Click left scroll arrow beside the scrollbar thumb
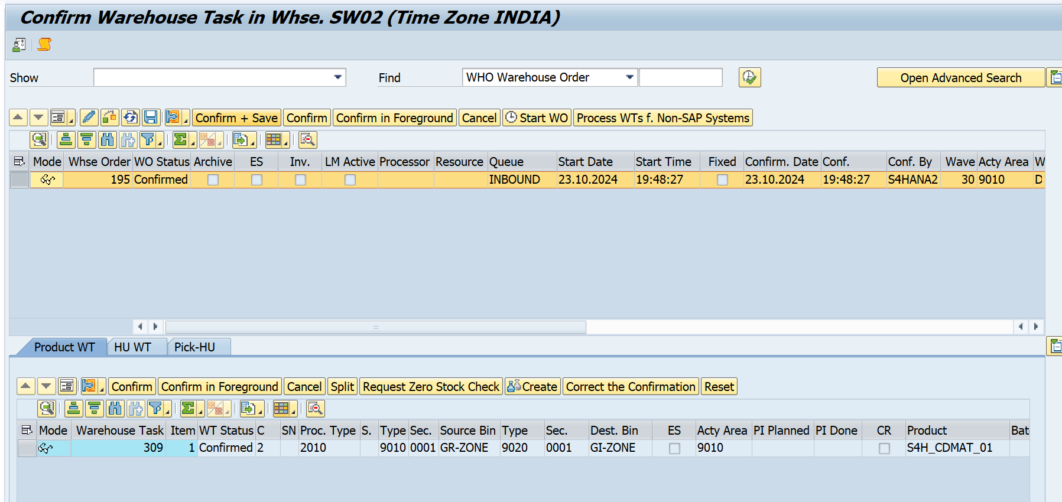The image size is (1062, 502). (140, 327)
